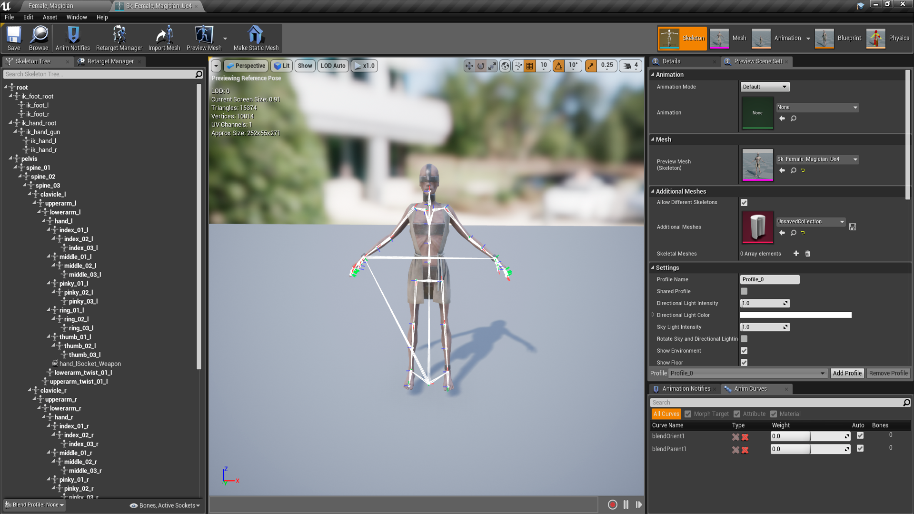Open Retarget Manager from the toolbar
Screen dimensions: 914x514
[119, 38]
